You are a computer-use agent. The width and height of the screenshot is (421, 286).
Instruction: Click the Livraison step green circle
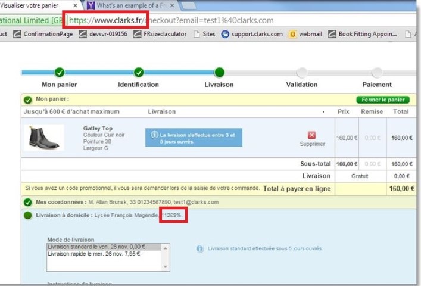tap(219, 72)
